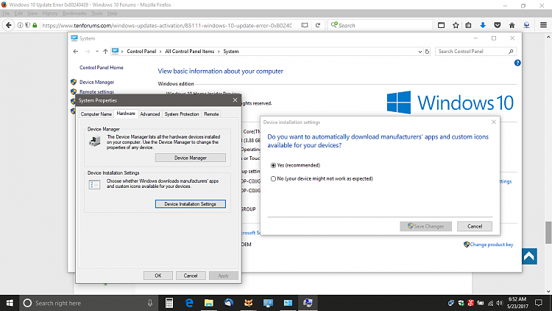
Task: Click site identity padlock icon
Action: tap(35, 25)
